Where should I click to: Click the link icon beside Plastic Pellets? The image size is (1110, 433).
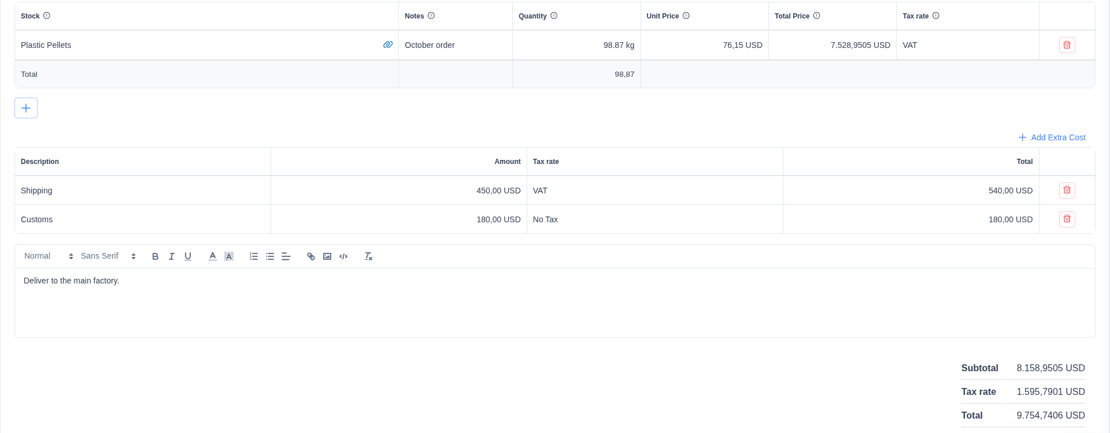(388, 44)
